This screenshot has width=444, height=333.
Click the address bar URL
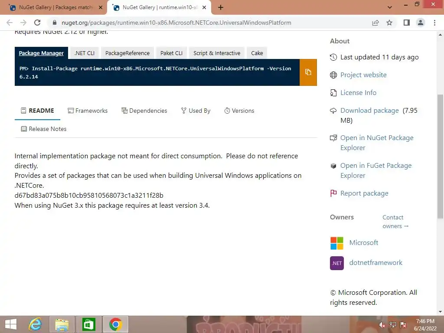pos(176,23)
